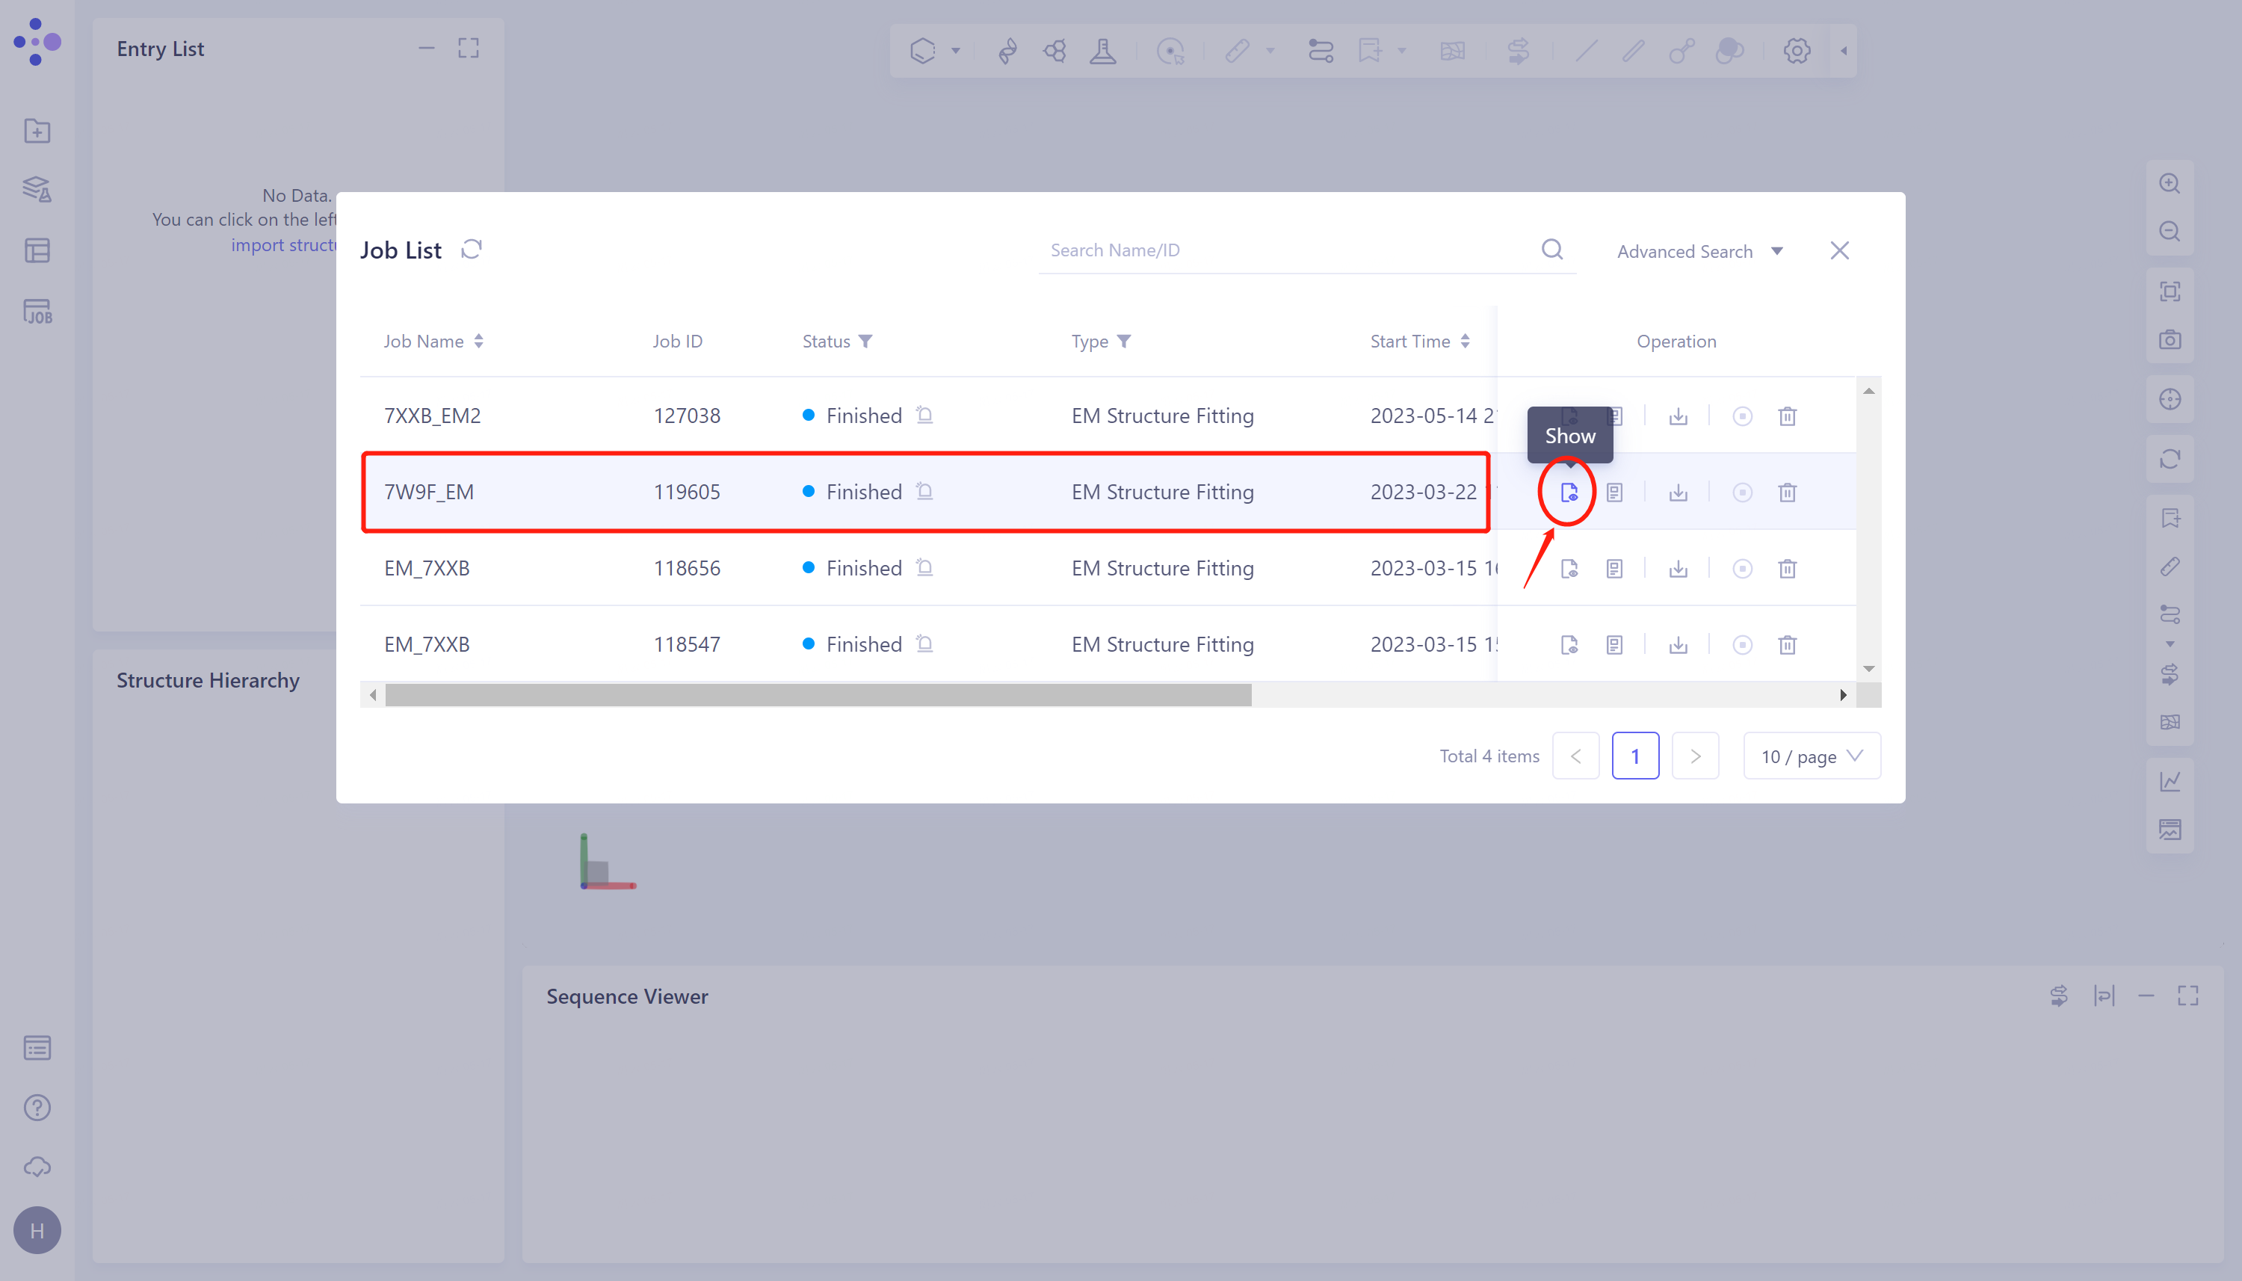Click next page arrow button
Image resolution: width=2242 pixels, height=1281 pixels.
pyautogui.click(x=1694, y=756)
